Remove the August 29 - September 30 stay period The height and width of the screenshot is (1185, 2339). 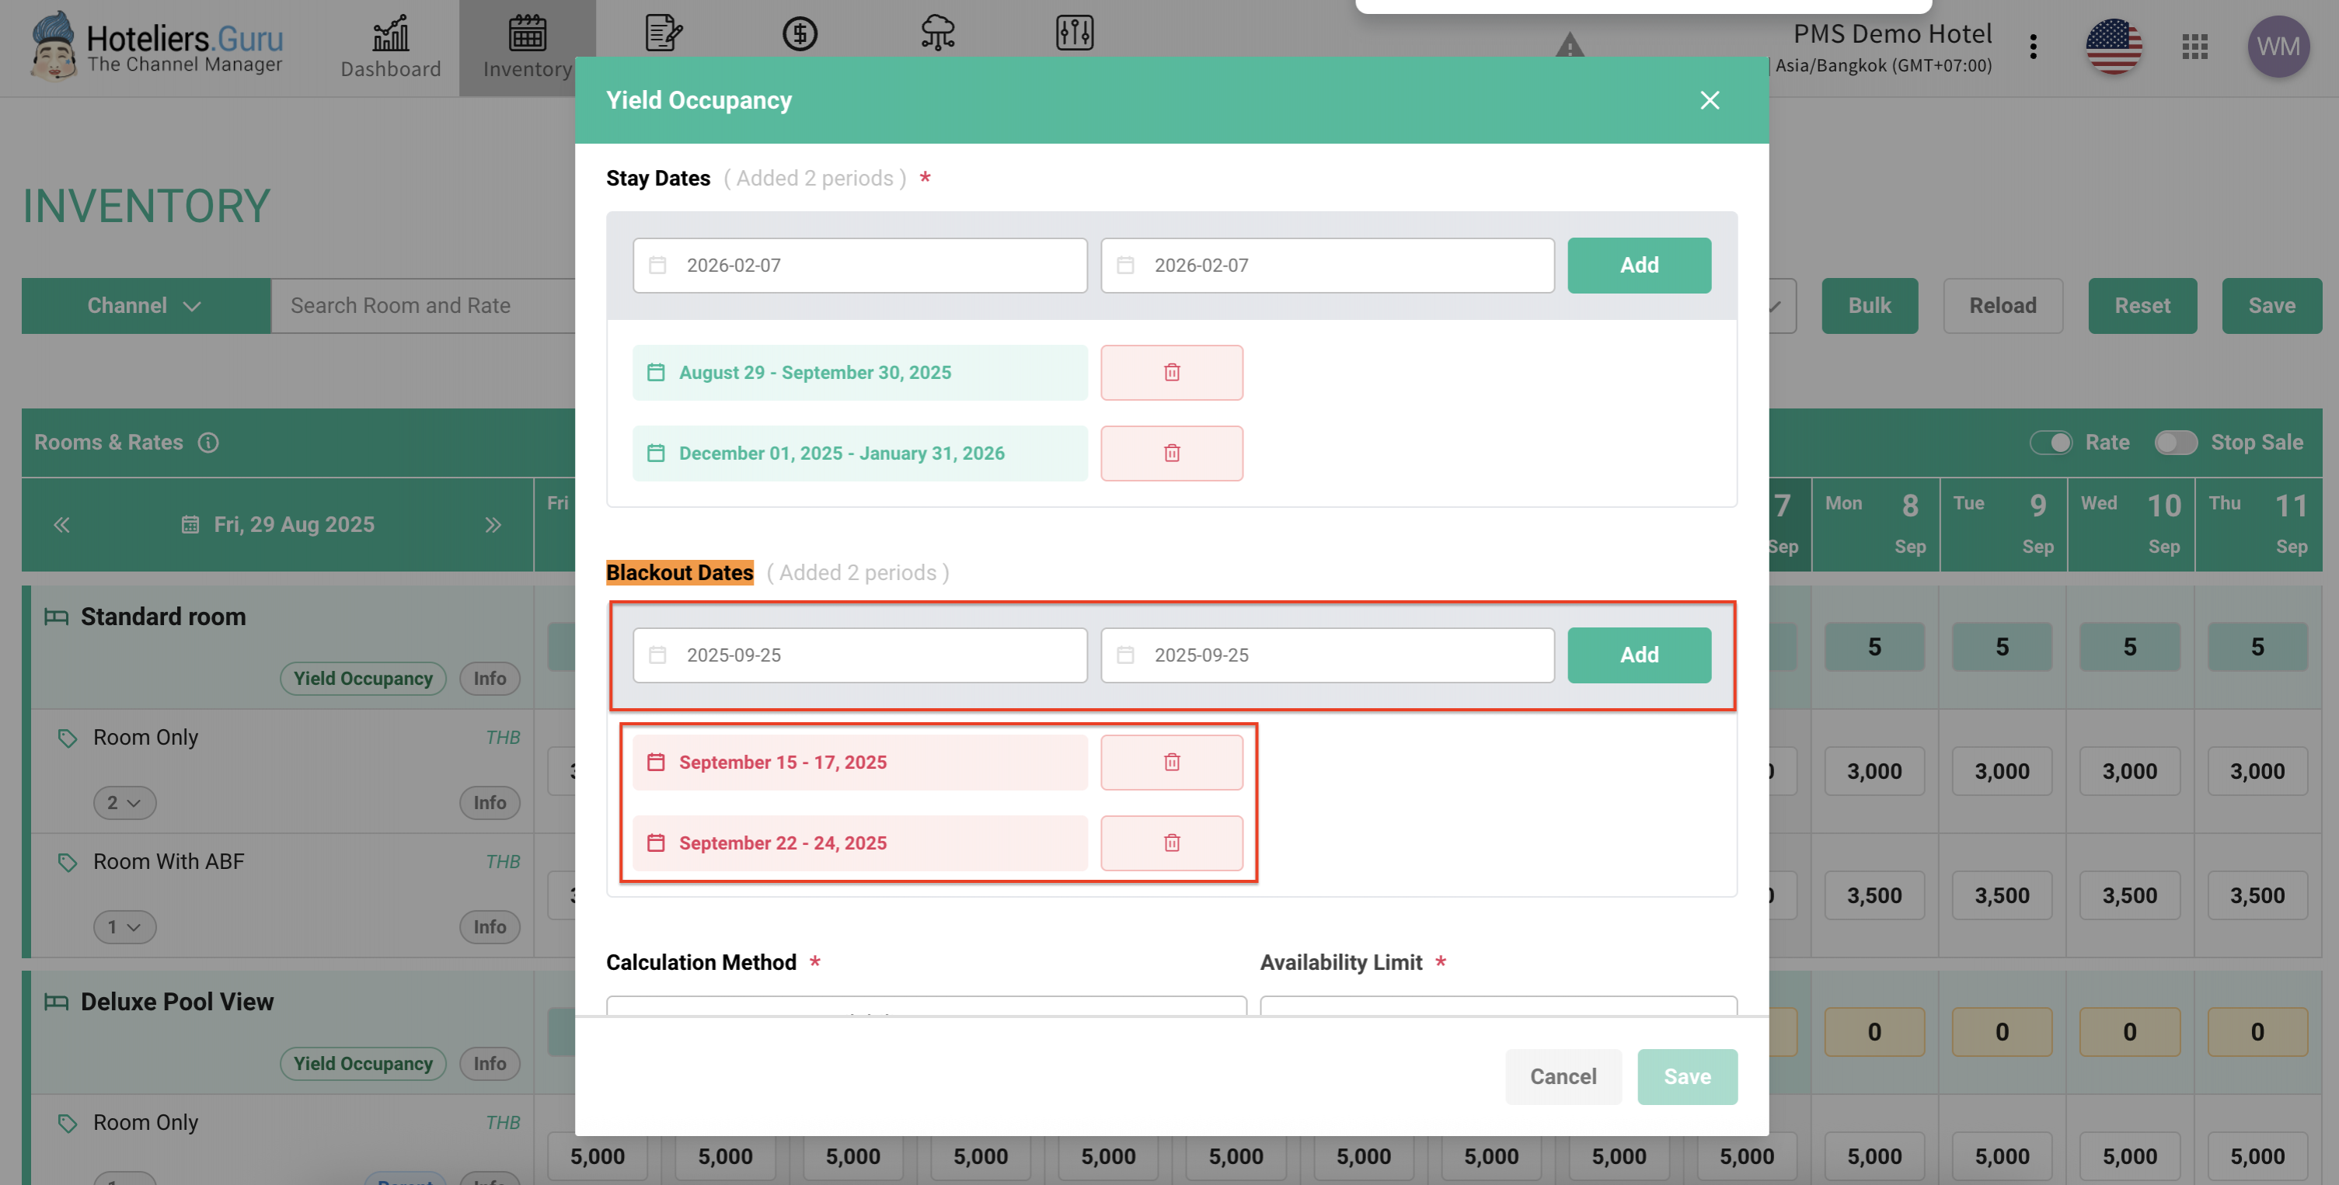[x=1171, y=372]
